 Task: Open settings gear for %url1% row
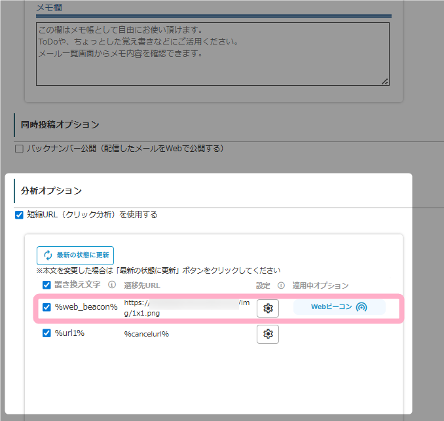[267, 334]
